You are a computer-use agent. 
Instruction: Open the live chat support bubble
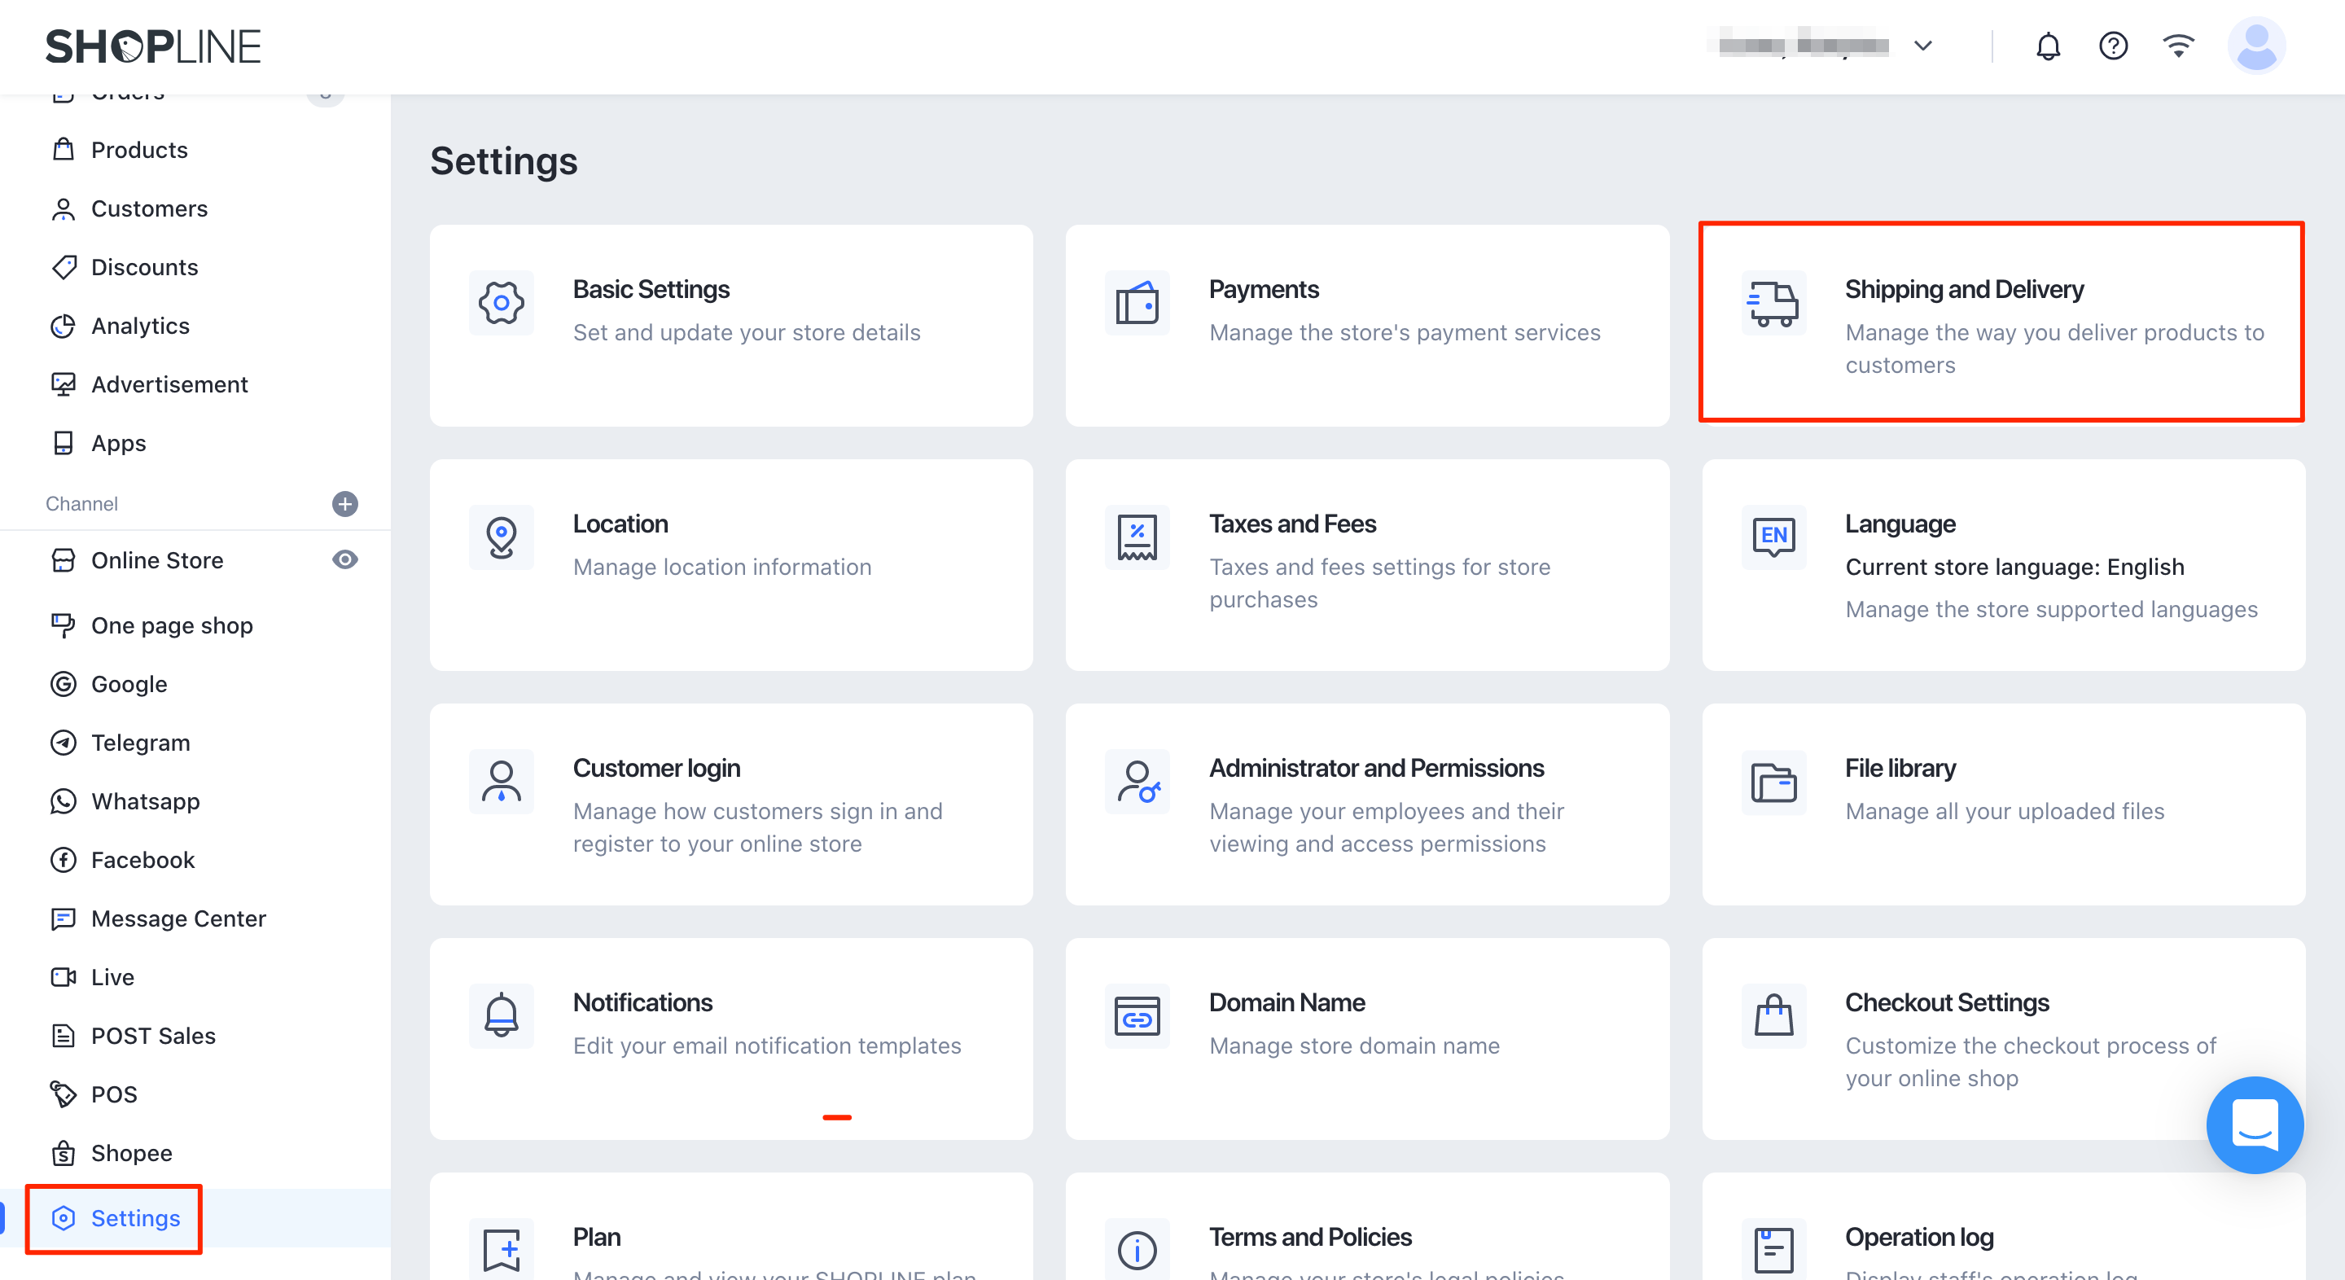tap(2254, 1124)
